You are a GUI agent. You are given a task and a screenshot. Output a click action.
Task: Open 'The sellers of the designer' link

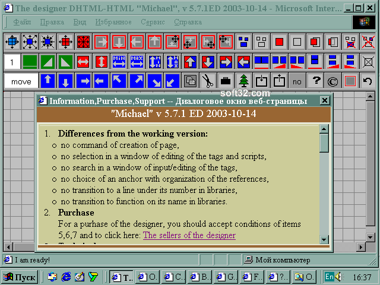[189, 235]
